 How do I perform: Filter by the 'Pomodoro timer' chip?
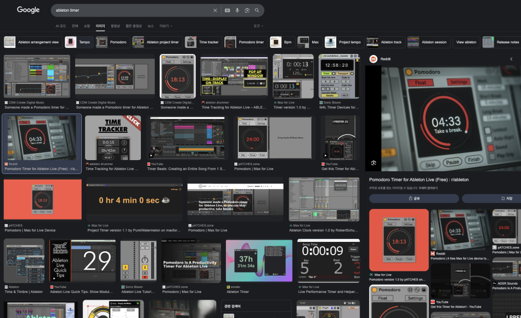[246, 42]
